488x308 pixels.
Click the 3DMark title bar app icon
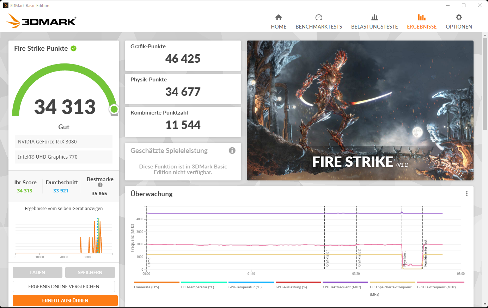point(5,5)
